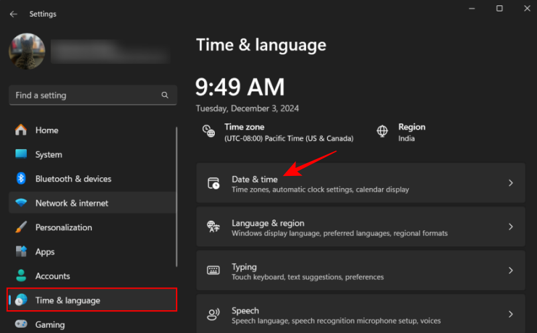
Task: Expand Date & time chevron
Action: pyautogui.click(x=510, y=183)
